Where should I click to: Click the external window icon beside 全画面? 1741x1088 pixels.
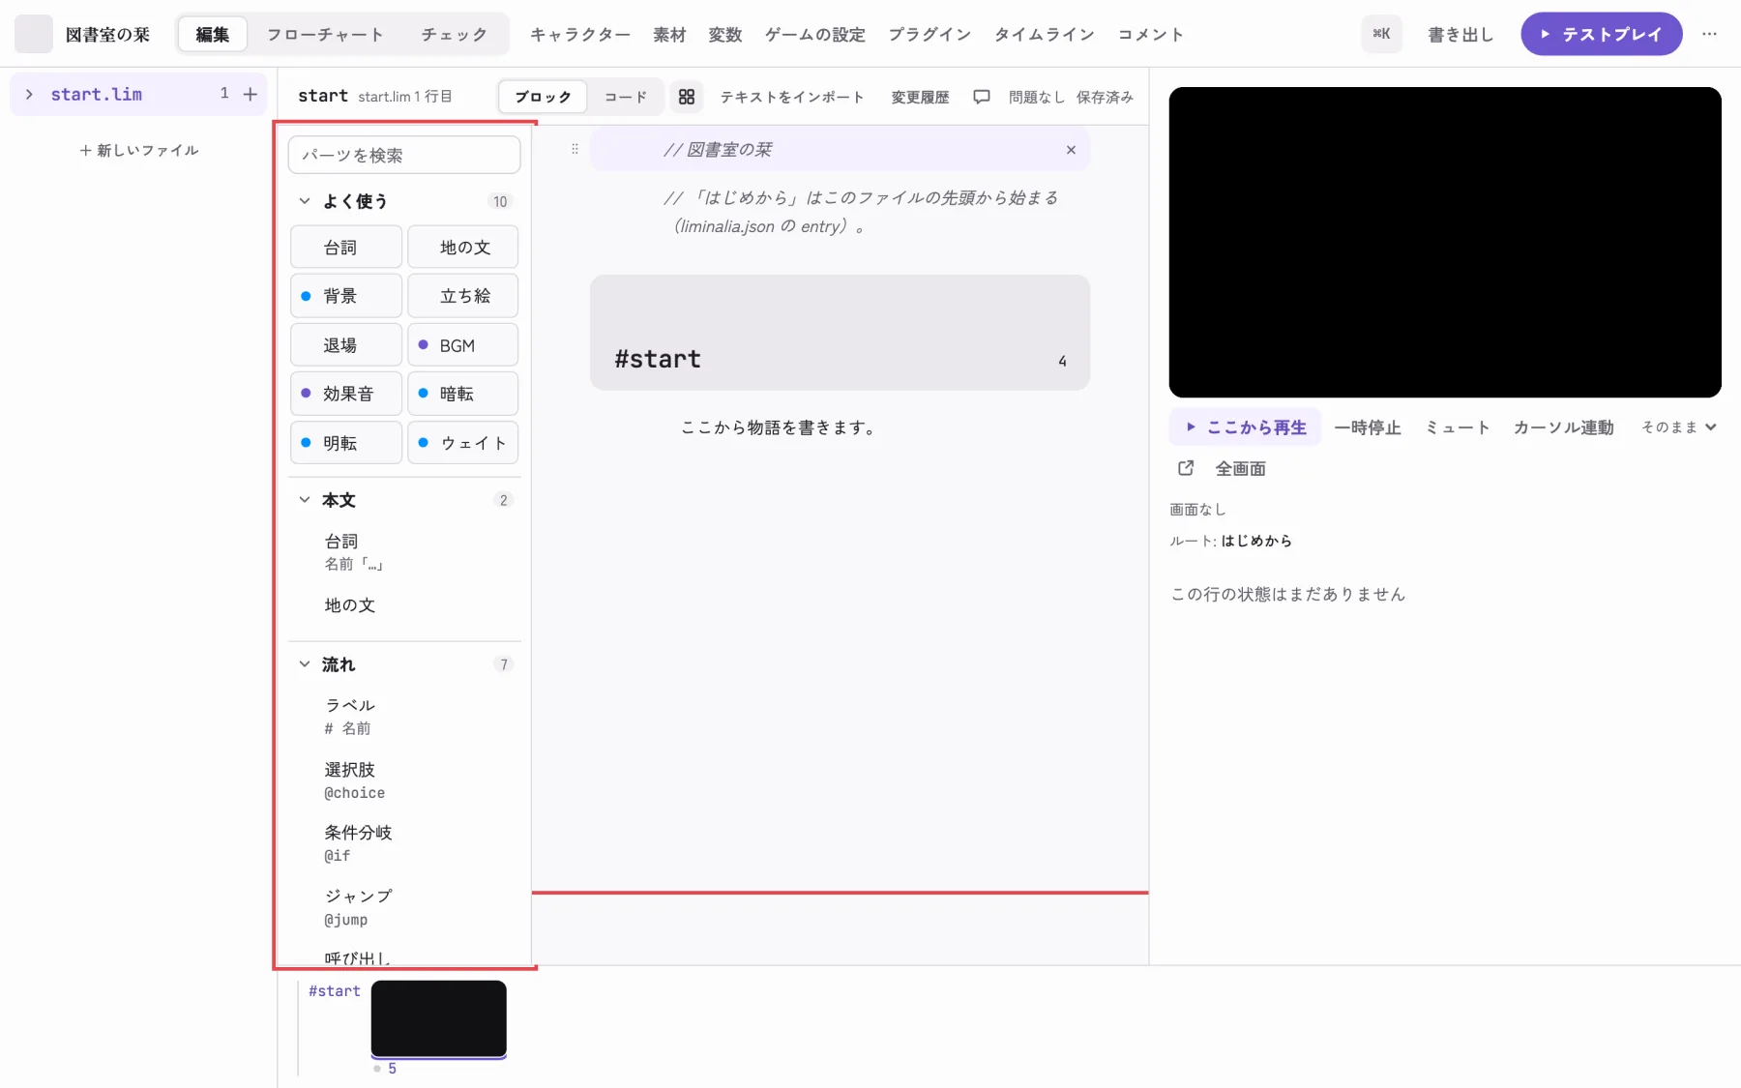[x=1186, y=468]
